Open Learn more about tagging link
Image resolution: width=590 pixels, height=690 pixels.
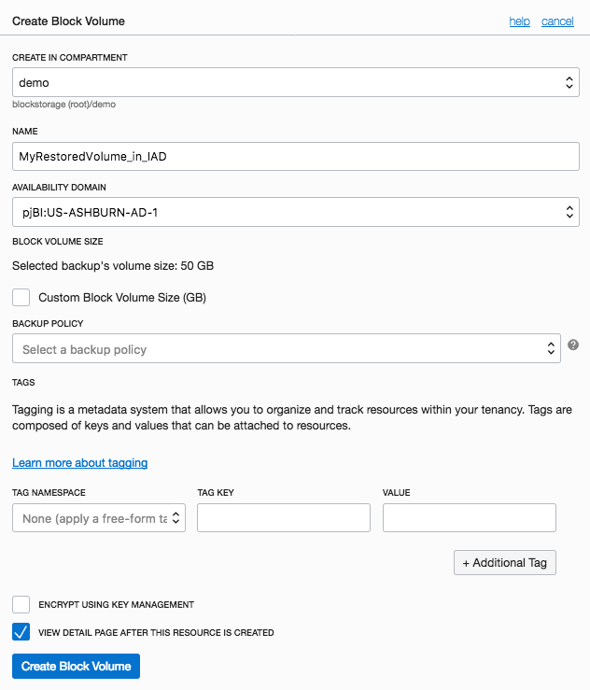pyautogui.click(x=79, y=463)
